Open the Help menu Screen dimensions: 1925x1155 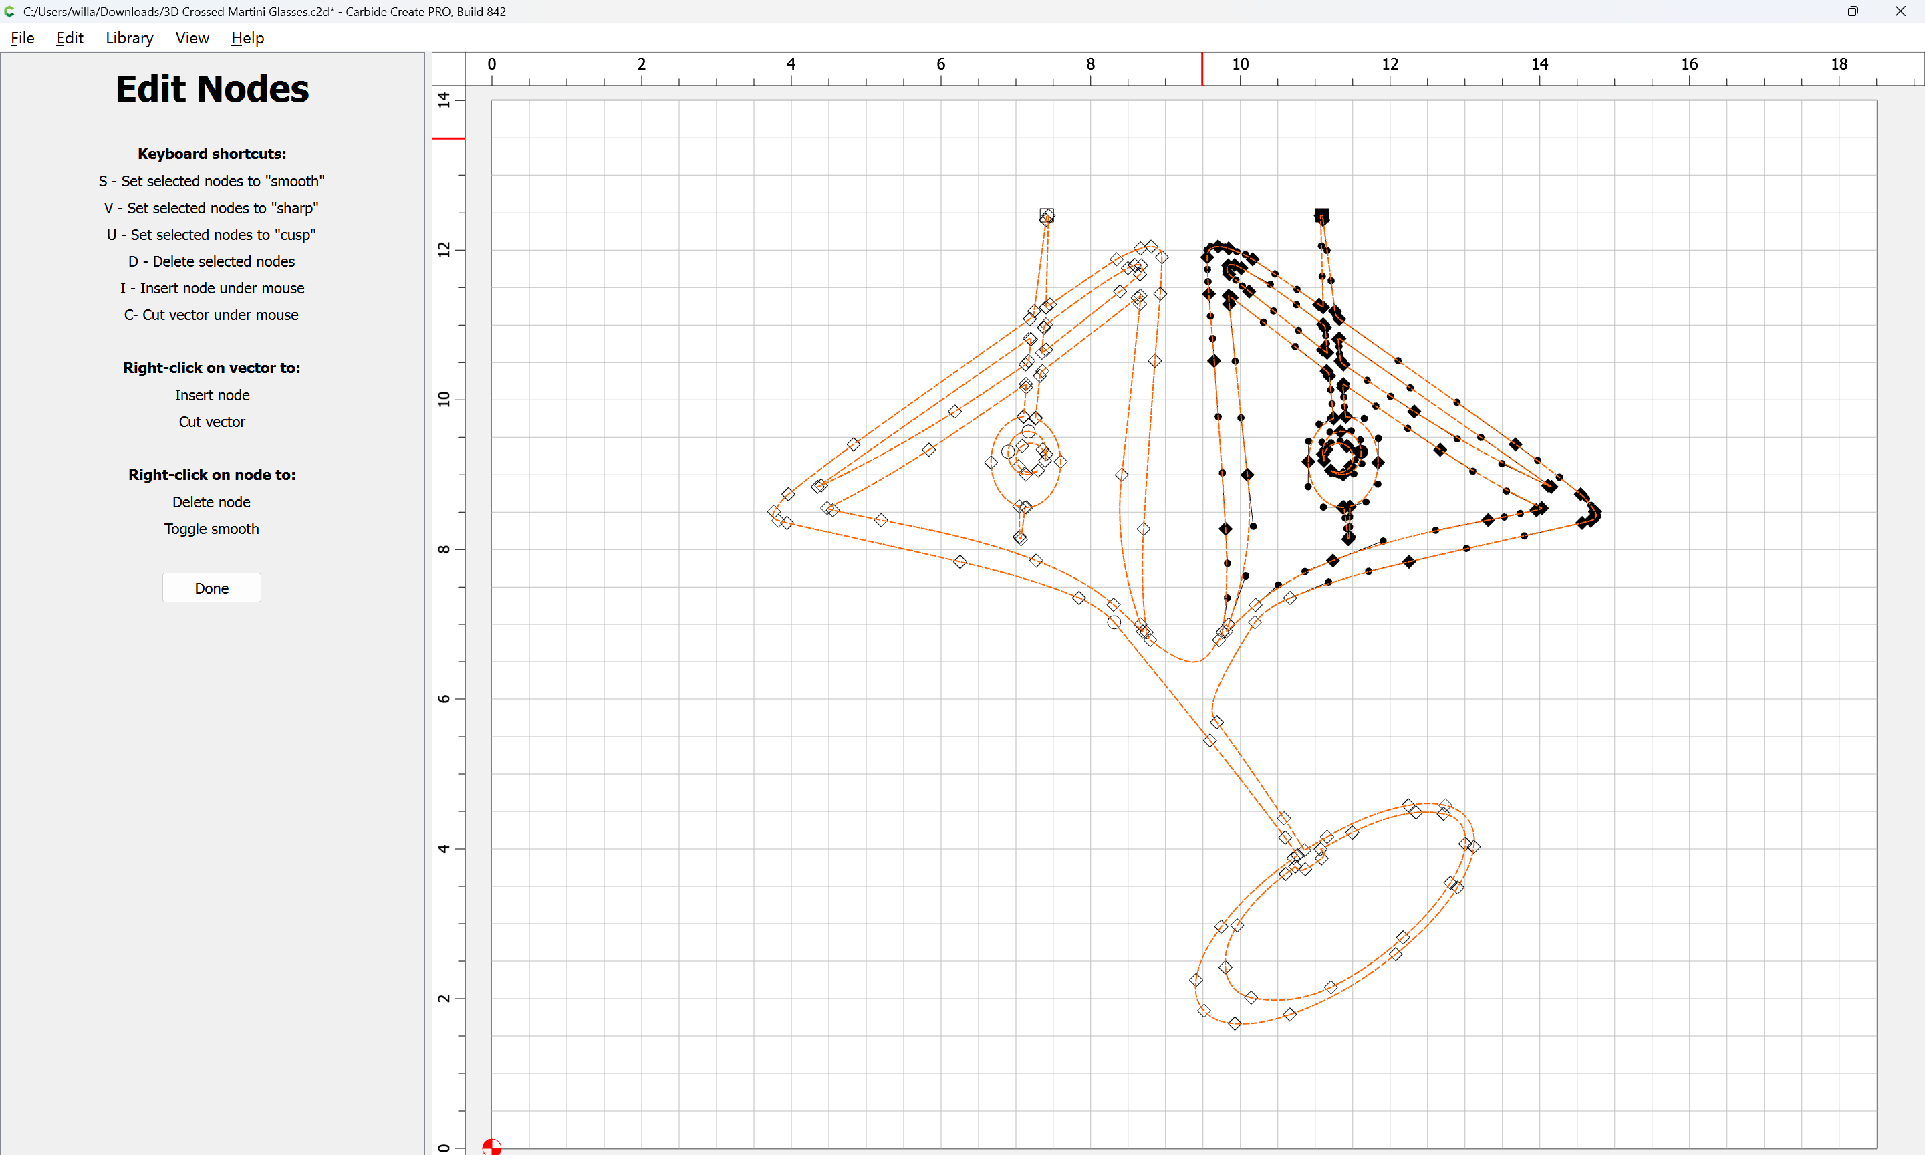247,38
